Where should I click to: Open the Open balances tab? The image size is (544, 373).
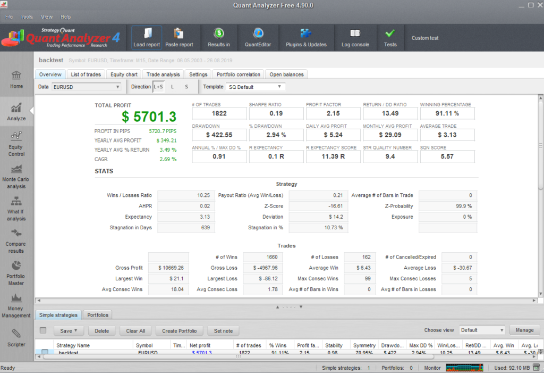coord(286,74)
